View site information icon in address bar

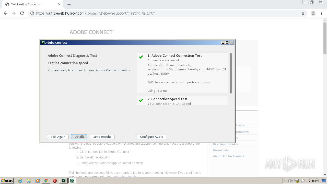click(x=32, y=13)
